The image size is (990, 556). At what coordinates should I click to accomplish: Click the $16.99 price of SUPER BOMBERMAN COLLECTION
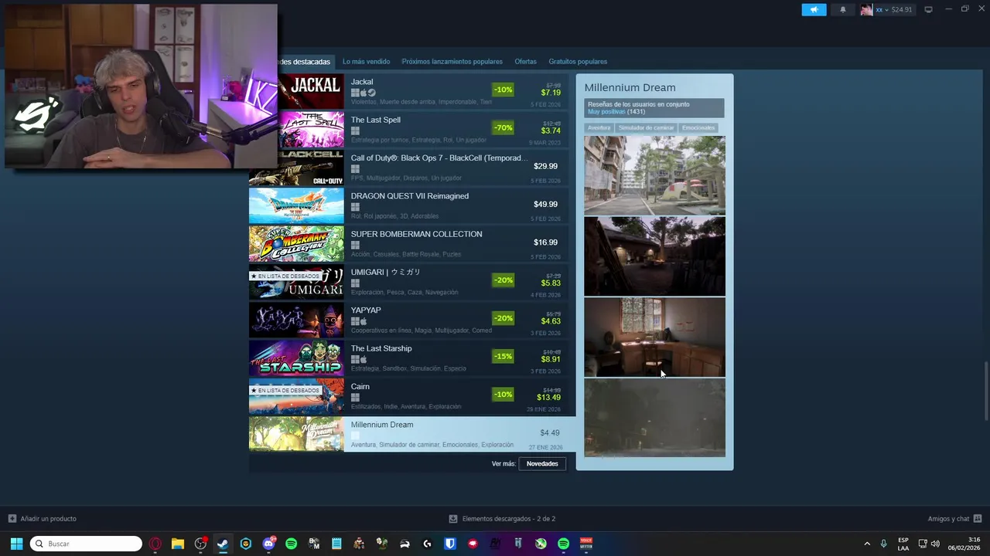click(x=545, y=242)
